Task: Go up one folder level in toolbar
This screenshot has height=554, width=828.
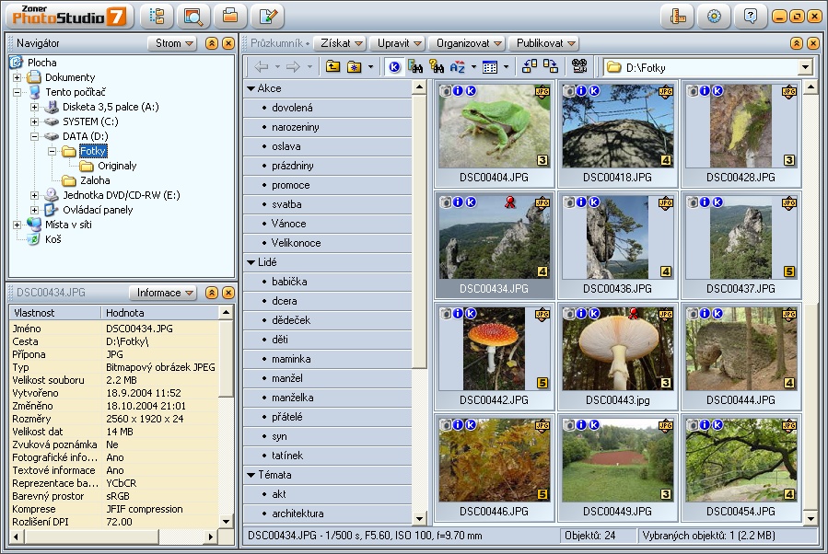Action: click(332, 66)
